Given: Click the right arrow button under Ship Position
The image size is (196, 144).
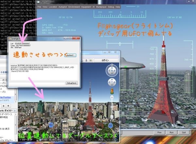Looking at the screenshot, I should pos(8,106).
